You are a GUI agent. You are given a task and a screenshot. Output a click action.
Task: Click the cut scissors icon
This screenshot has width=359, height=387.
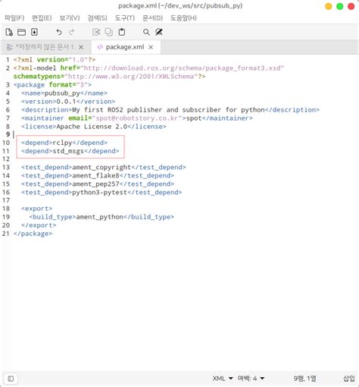[96, 32]
